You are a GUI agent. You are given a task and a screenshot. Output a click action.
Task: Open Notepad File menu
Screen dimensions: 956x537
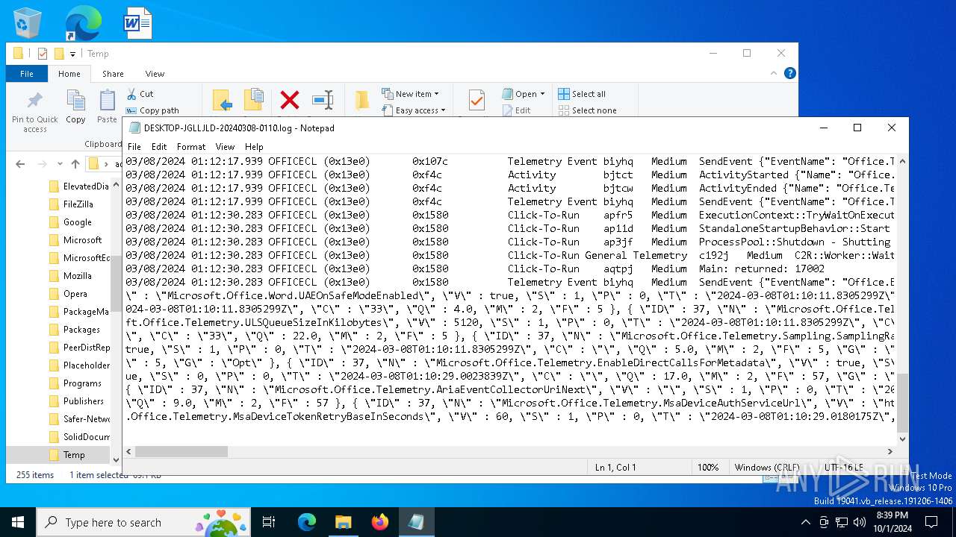coord(134,147)
